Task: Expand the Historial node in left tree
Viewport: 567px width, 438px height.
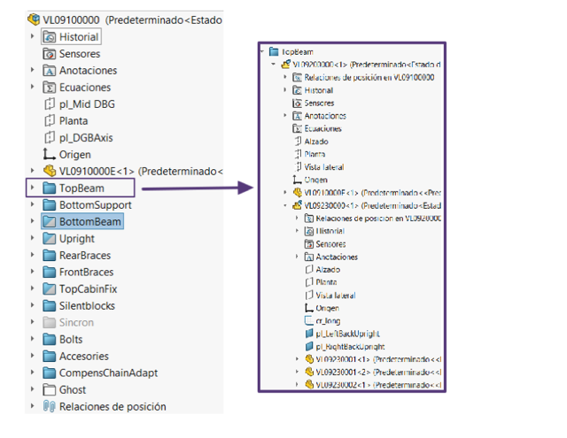Action: coord(32,36)
